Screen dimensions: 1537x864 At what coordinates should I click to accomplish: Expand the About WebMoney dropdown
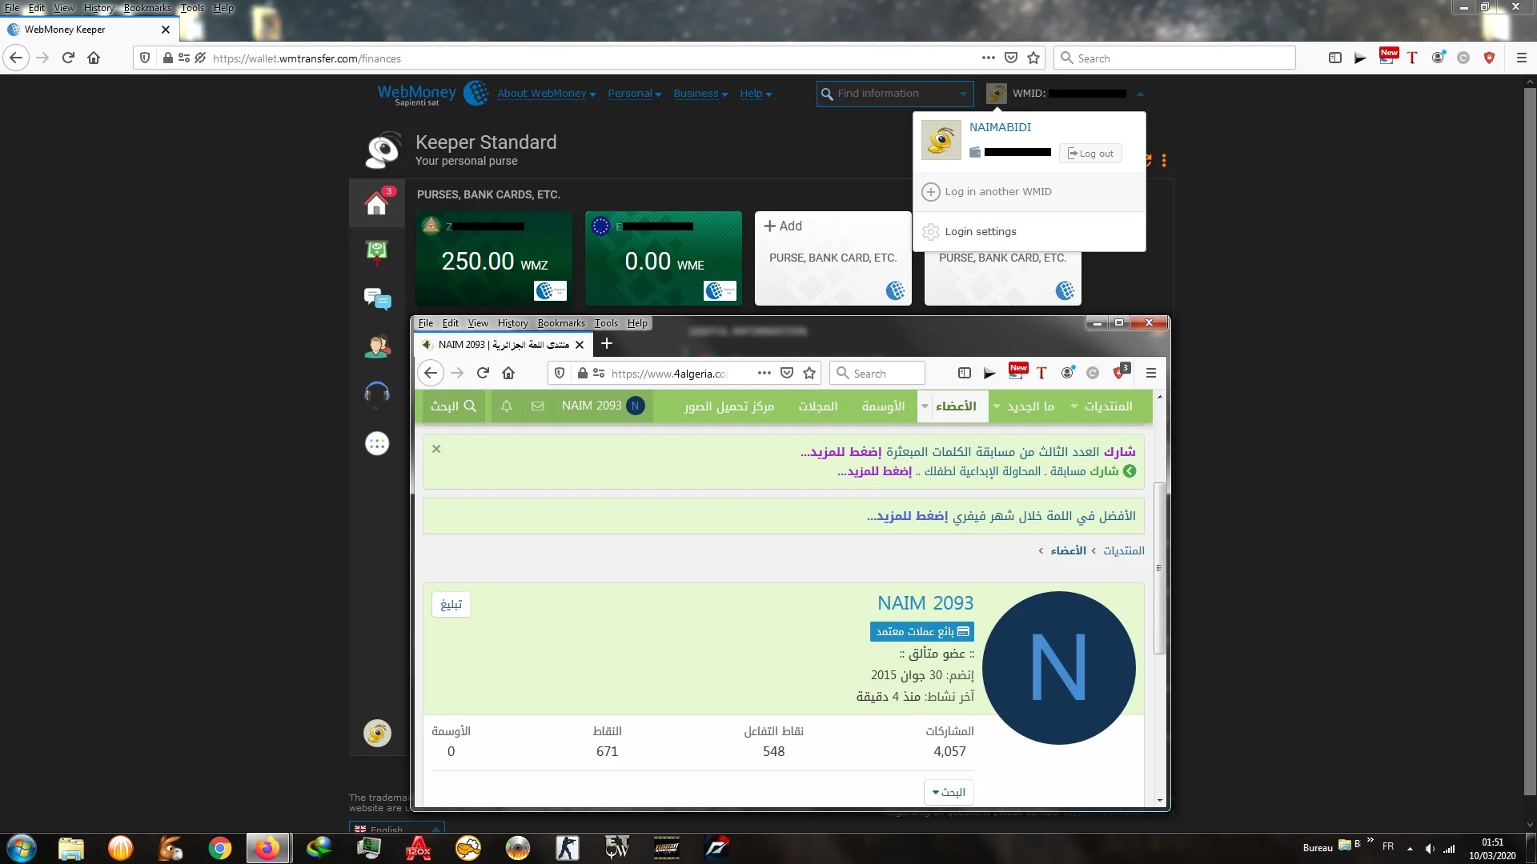pos(546,94)
